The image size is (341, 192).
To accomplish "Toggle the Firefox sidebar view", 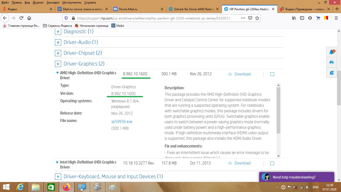I will click(x=302, y=18).
